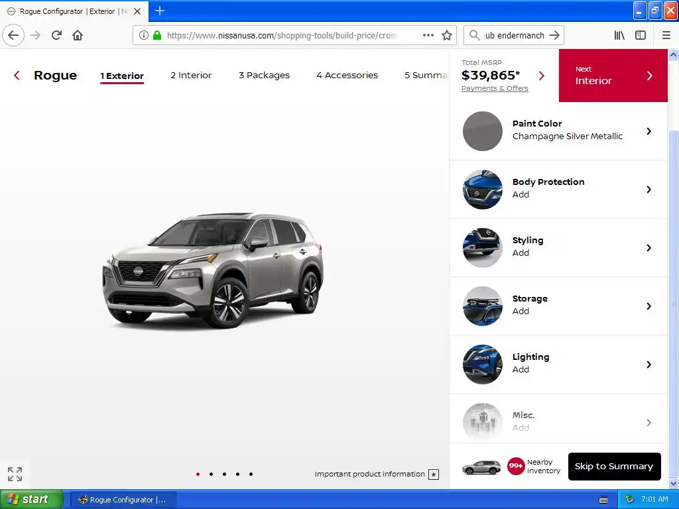Select the fourth carousel view dot

click(238, 475)
